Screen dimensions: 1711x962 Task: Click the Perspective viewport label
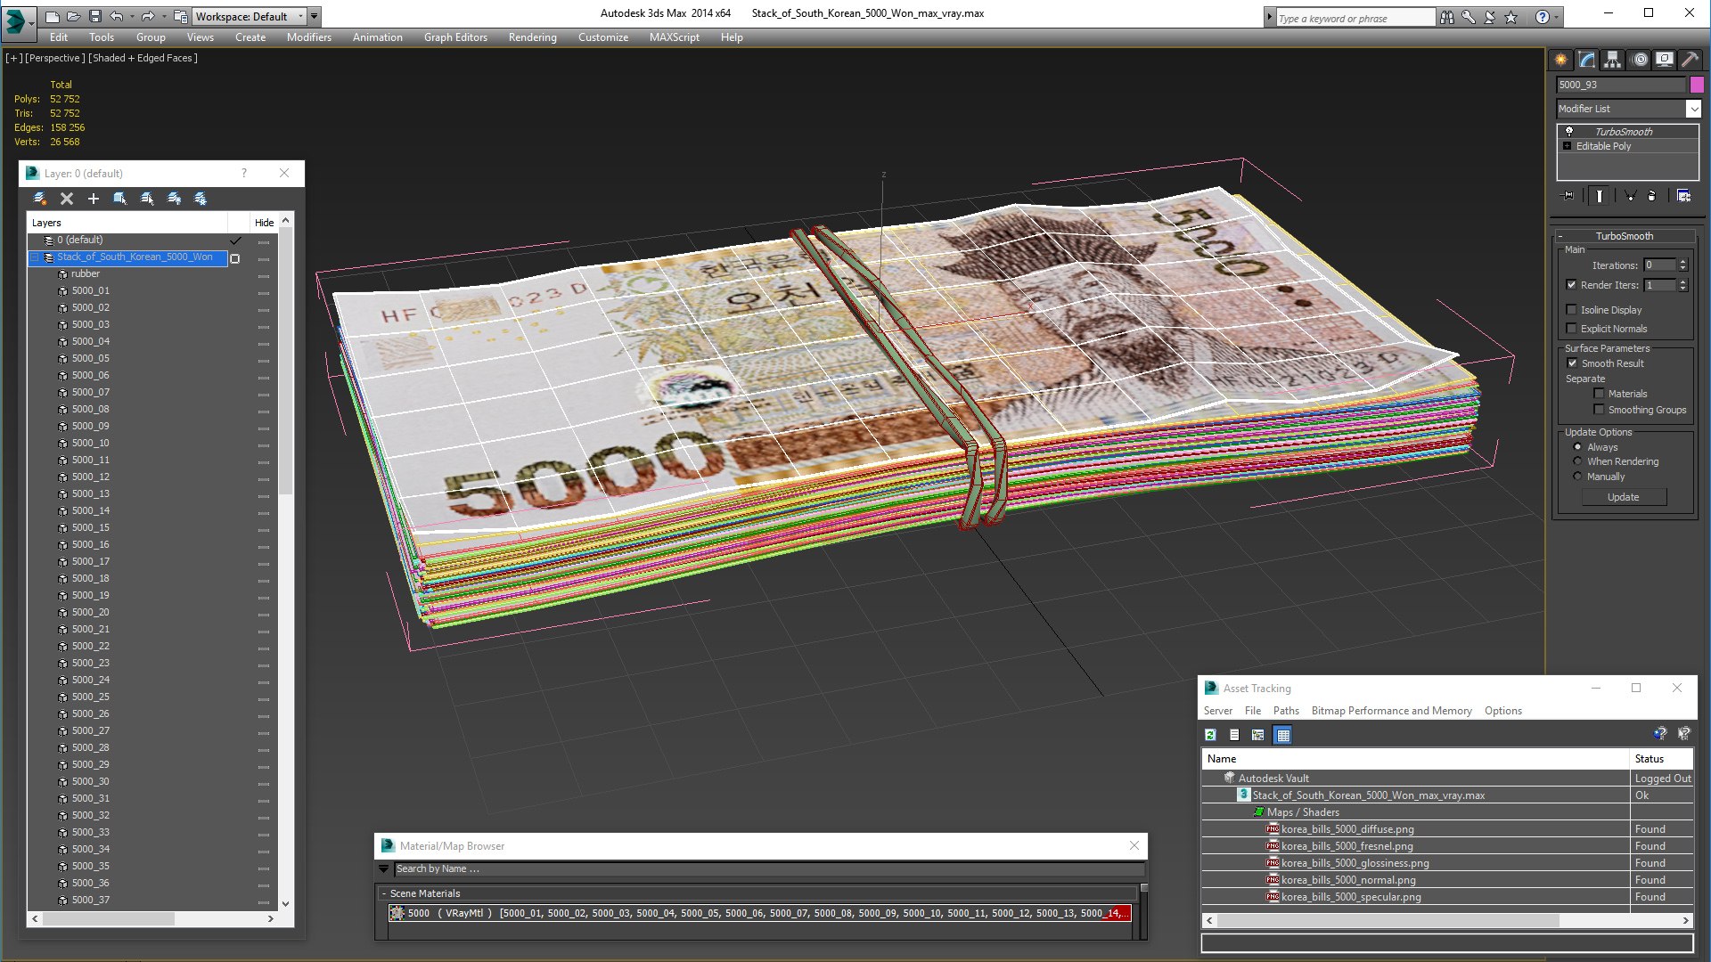pyautogui.click(x=55, y=58)
